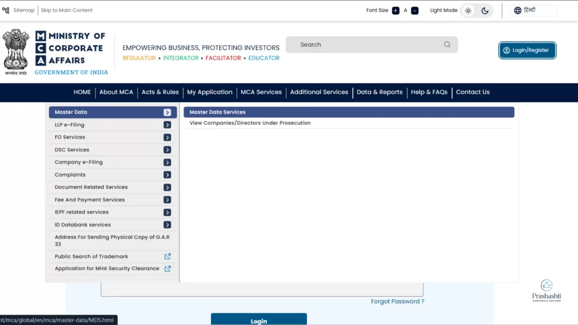Click the Ministry of Corporate Affairs logo
The height and width of the screenshot is (325, 578).
tap(72, 52)
